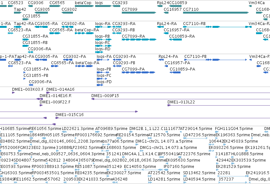The height and width of the screenshot is (184, 270).
Task: Open EST label FGH111G04.5prime
Action: click(x=234, y=129)
